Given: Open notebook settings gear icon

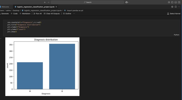Looking at the screenshot, I should 172,7.
